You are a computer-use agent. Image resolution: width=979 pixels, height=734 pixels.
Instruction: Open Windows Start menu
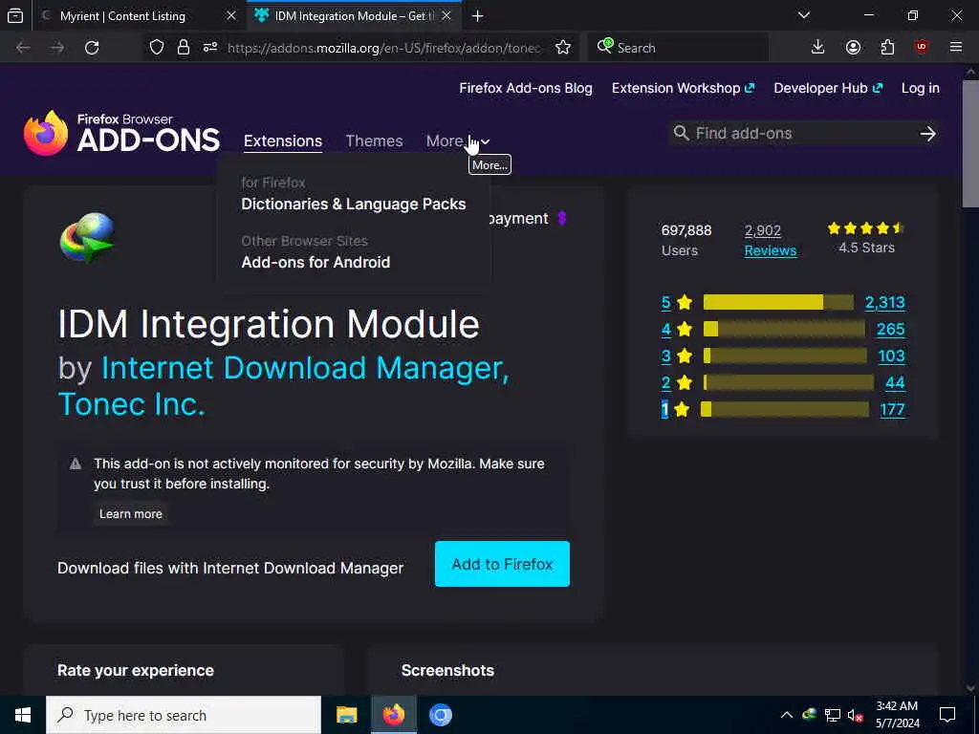pyautogui.click(x=23, y=715)
